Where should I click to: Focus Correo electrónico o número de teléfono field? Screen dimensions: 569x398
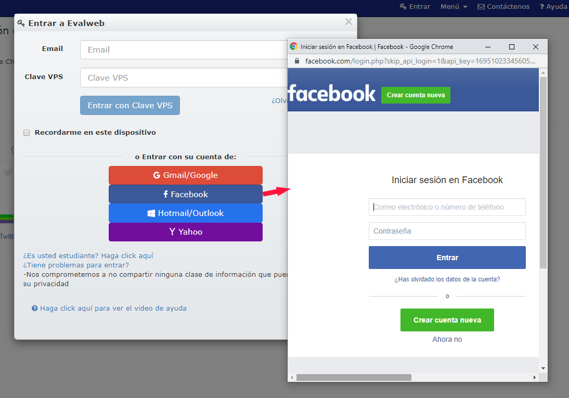pyautogui.click(x=447, y=207)
